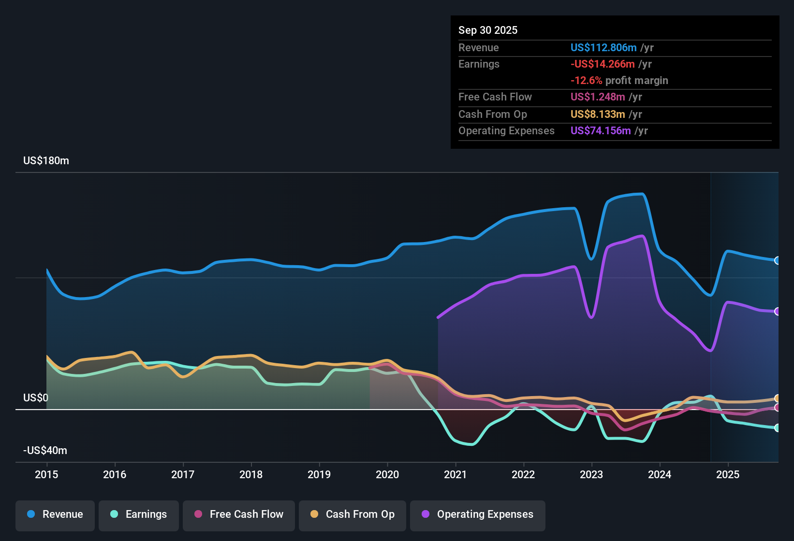The height and width of the screenshot is (541, 794).
Task: Select the Revenue endpoint marker on the chart
Action: coord(779,260)
